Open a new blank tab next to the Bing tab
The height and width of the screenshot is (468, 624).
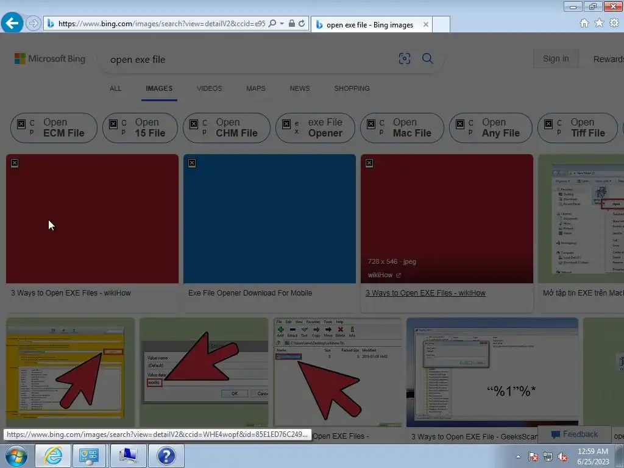(x=441, y=24)
